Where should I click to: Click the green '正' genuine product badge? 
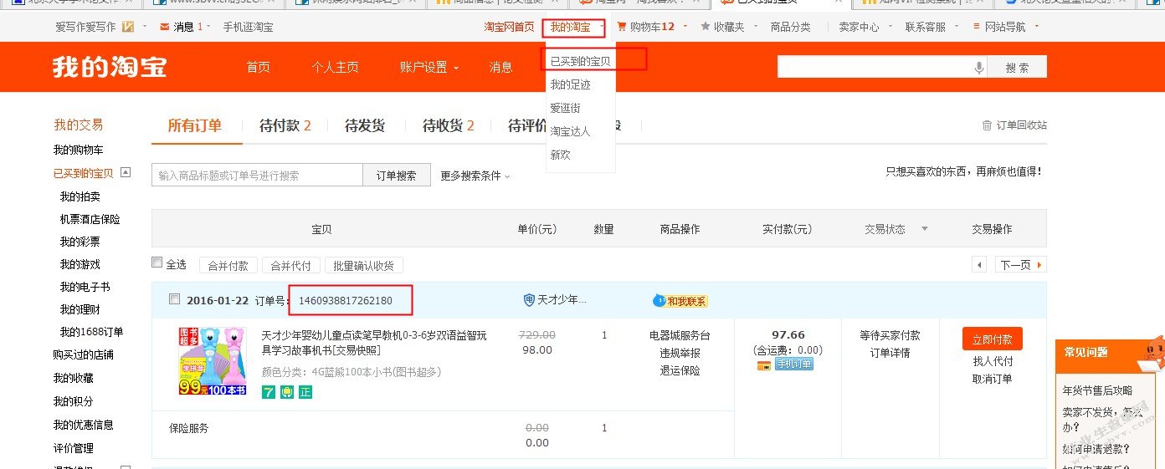[305, 391]
